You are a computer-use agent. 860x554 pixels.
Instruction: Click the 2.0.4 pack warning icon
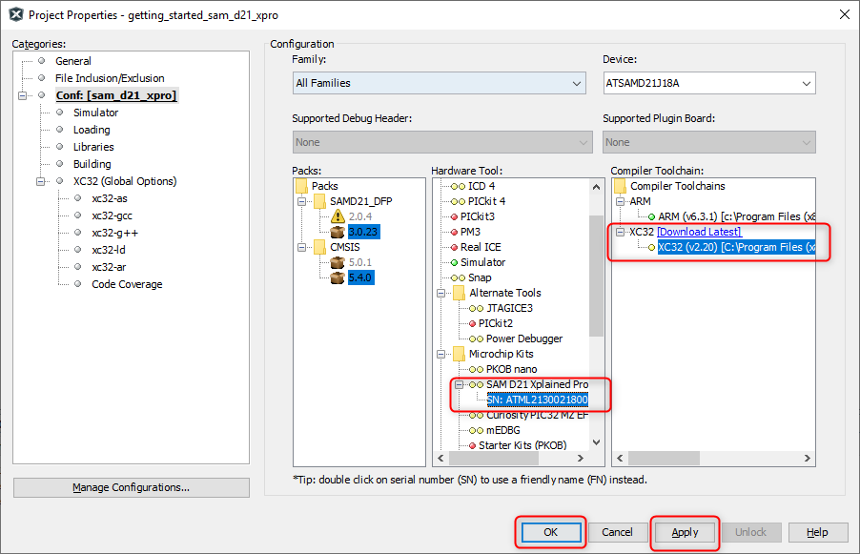pyautogui.click(x=336, y=216)
